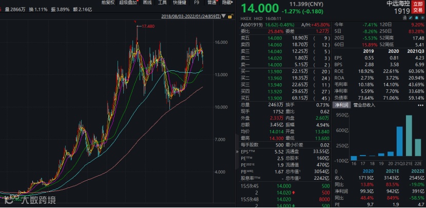Open the 快捷键 shortcuts menu

(180, 3)
